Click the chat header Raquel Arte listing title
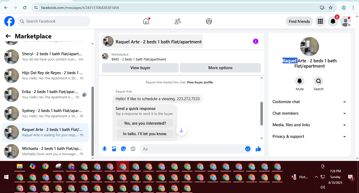This screenshot has width=359, height=193. click(x=152, y=42)
